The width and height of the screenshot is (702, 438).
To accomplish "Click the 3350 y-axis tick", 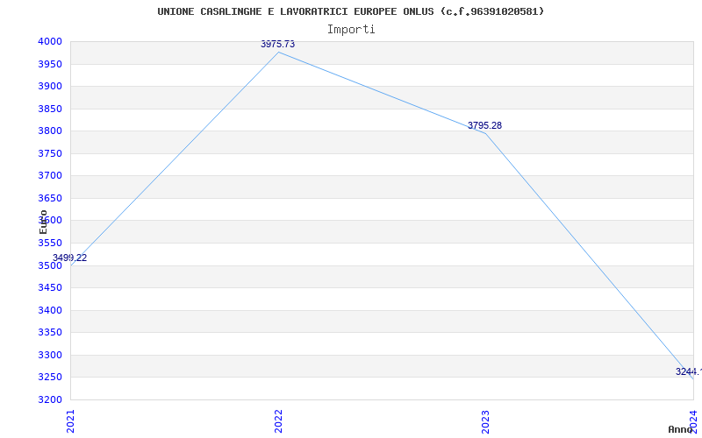I will (x=50, y=333).
